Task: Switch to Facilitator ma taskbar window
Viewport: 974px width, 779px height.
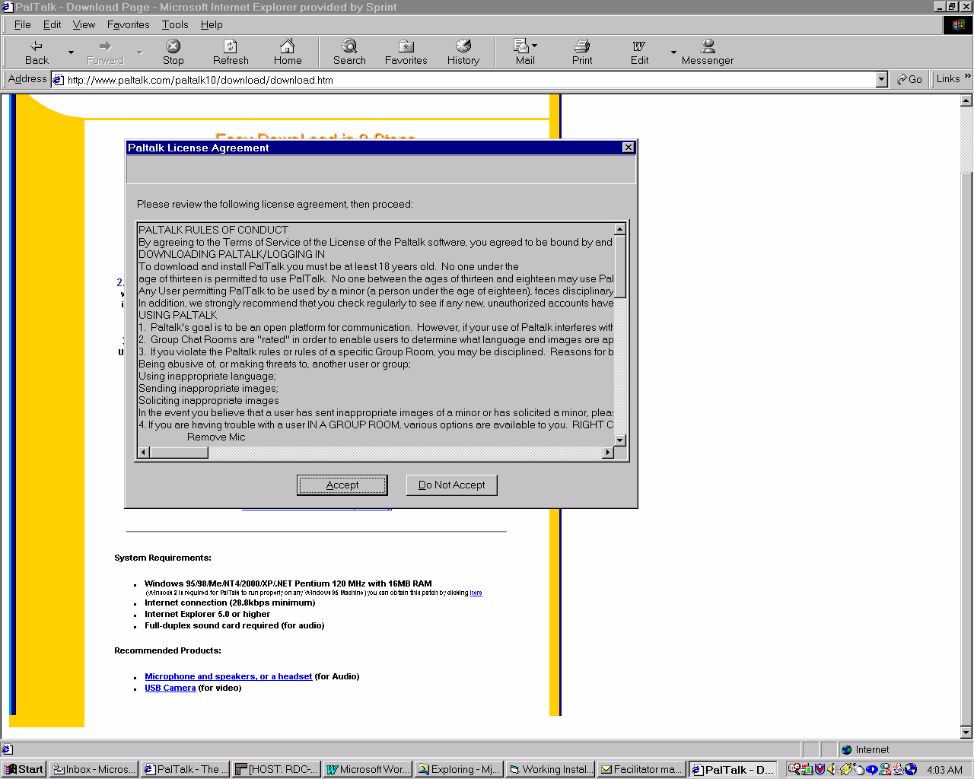Action: pos(641,769)
